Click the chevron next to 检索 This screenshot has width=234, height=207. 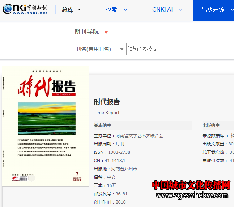[125, 10]
